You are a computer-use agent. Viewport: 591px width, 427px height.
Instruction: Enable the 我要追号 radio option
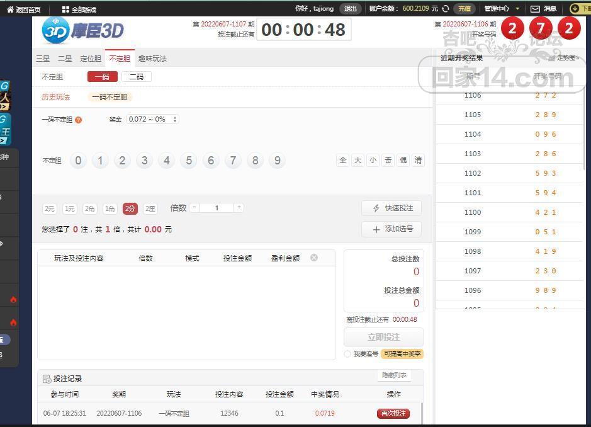pos(347,354)
